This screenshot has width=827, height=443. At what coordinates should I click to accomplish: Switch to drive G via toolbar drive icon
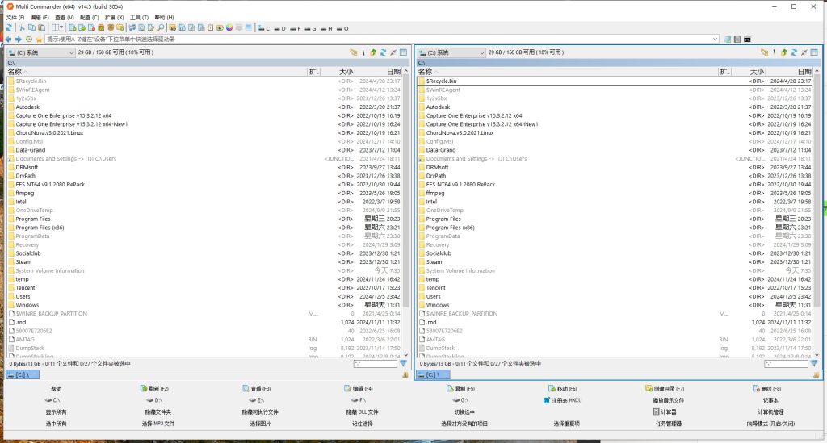click(x=311, y=28)
